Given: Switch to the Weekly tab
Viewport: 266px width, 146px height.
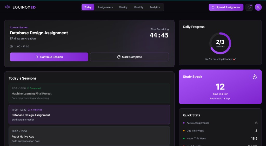Looking at the screenshot, I should (x=123, y=7).
